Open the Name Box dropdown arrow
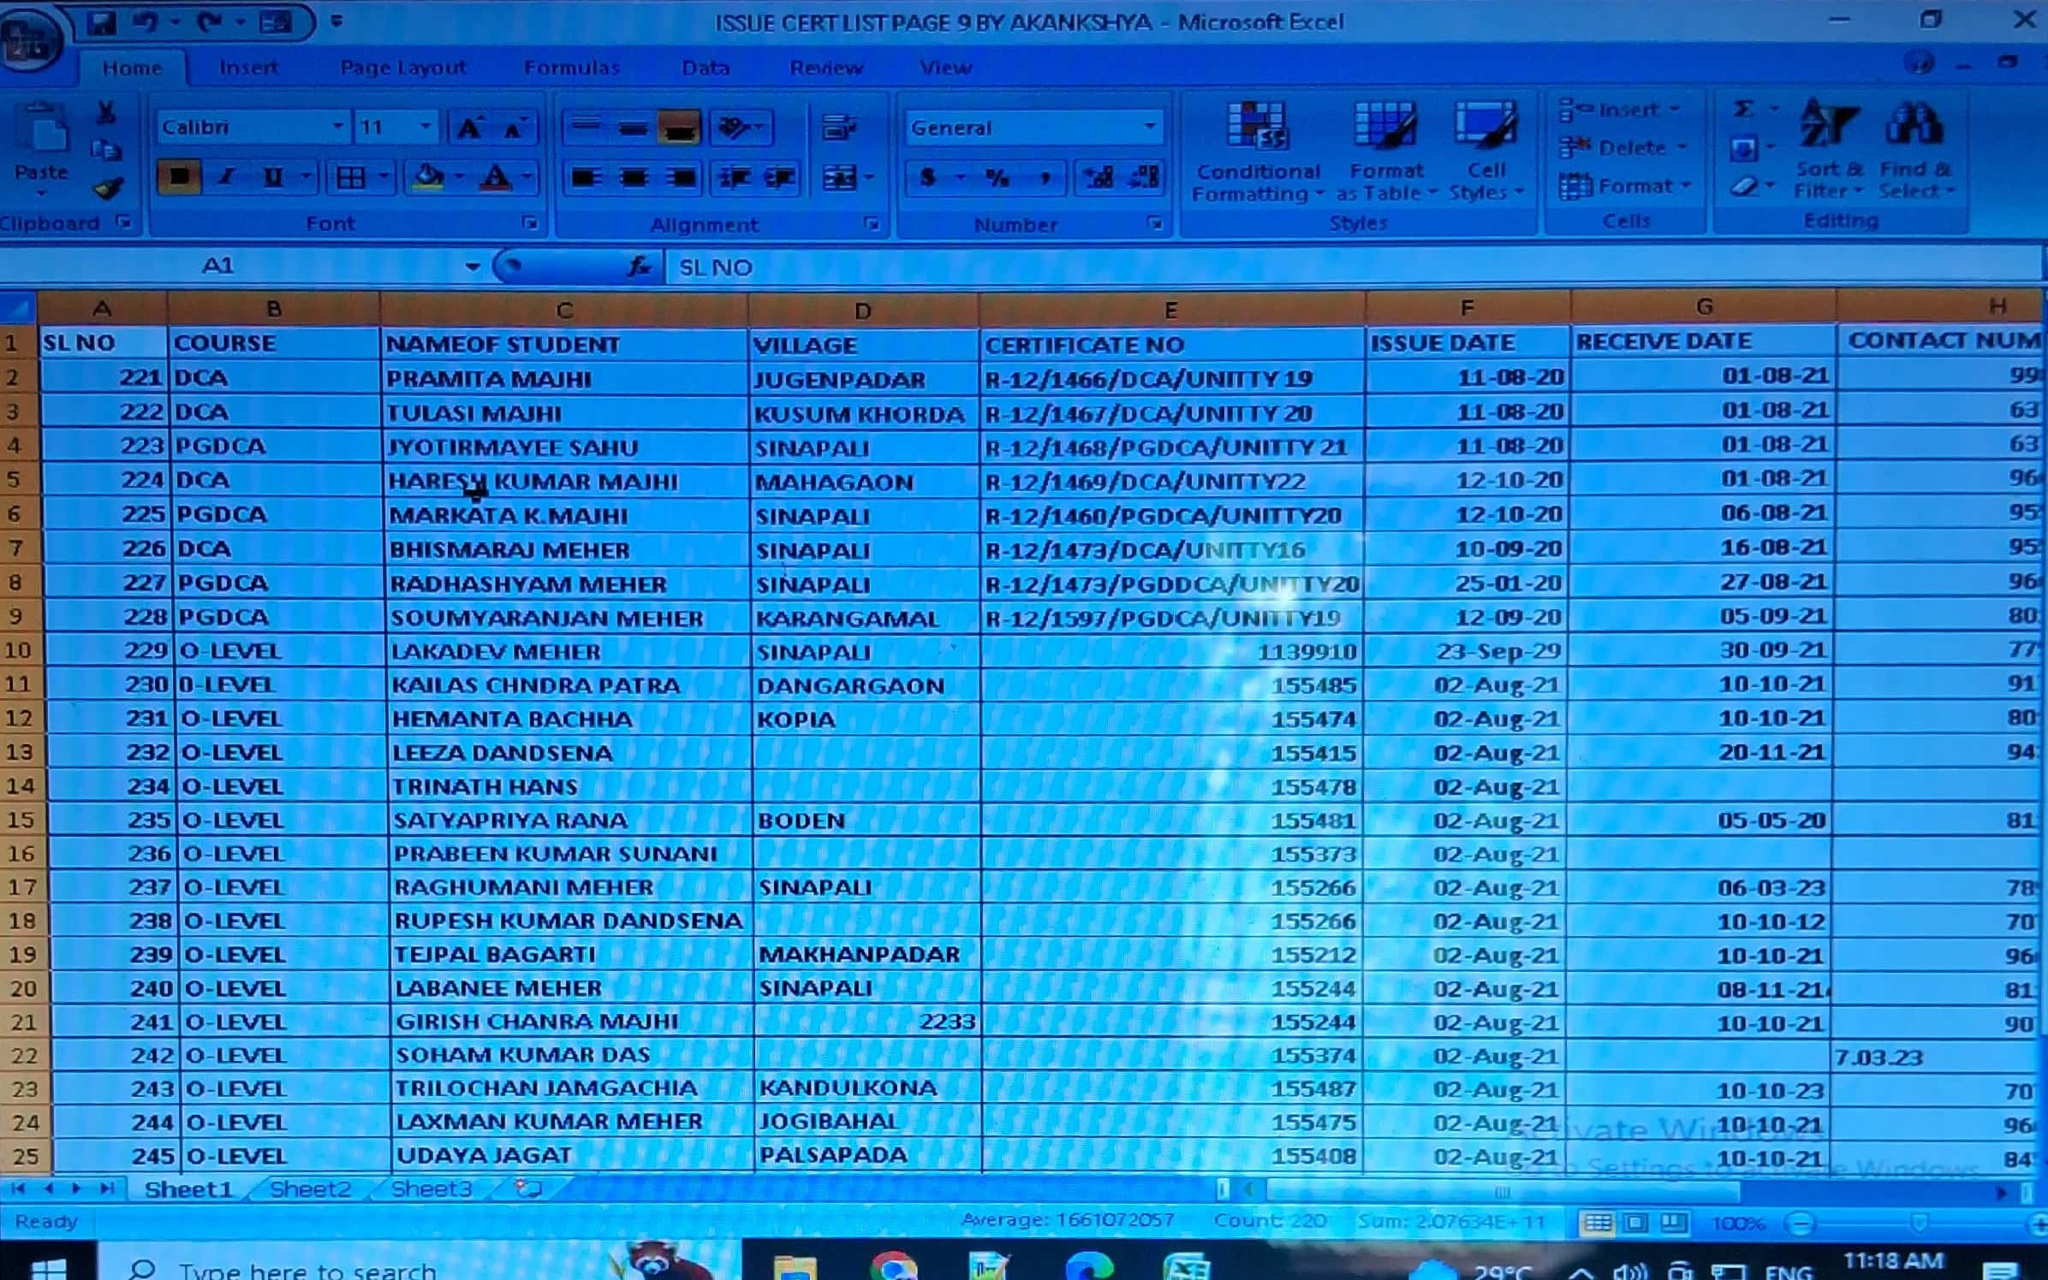Viewport: 2048px width, 1280px height. click(472, 267)
